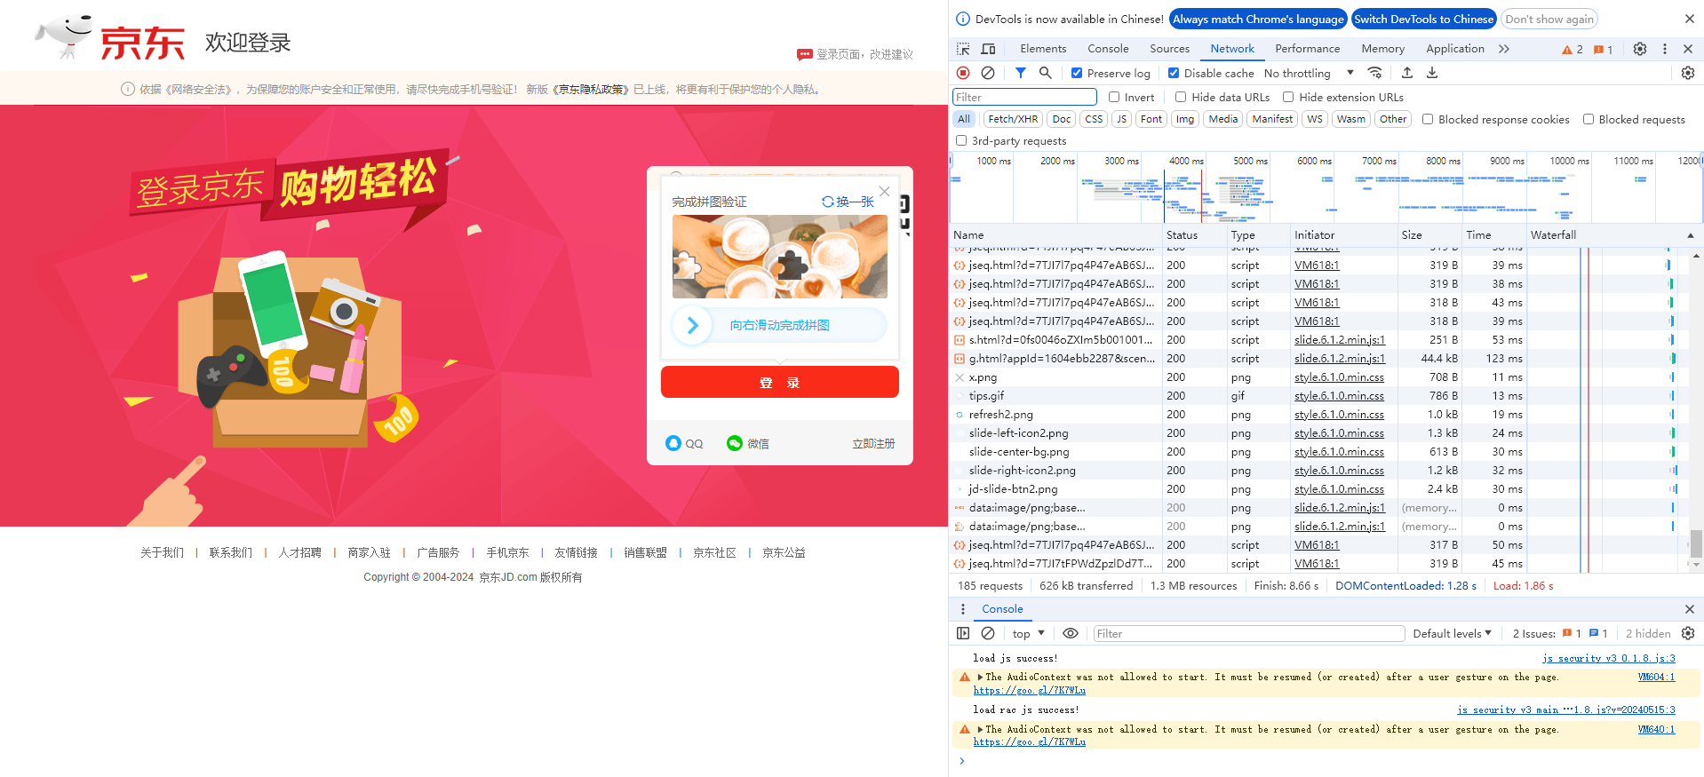This screenshot has width=1704, height=777.
Task: Expand first AudioContext warning message
Action: click(981, 677)
